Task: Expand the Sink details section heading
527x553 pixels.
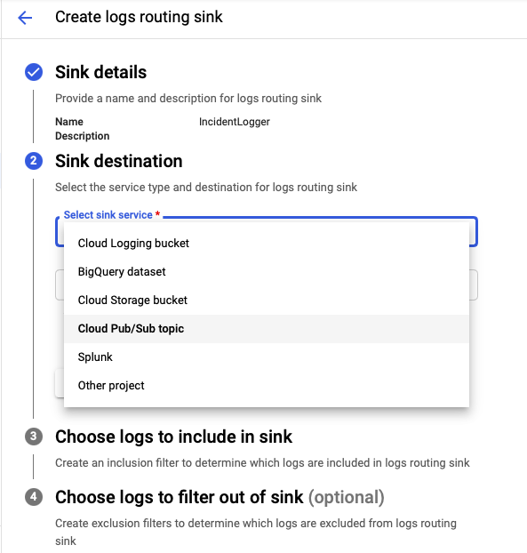Action: click(x=100, y=72)
